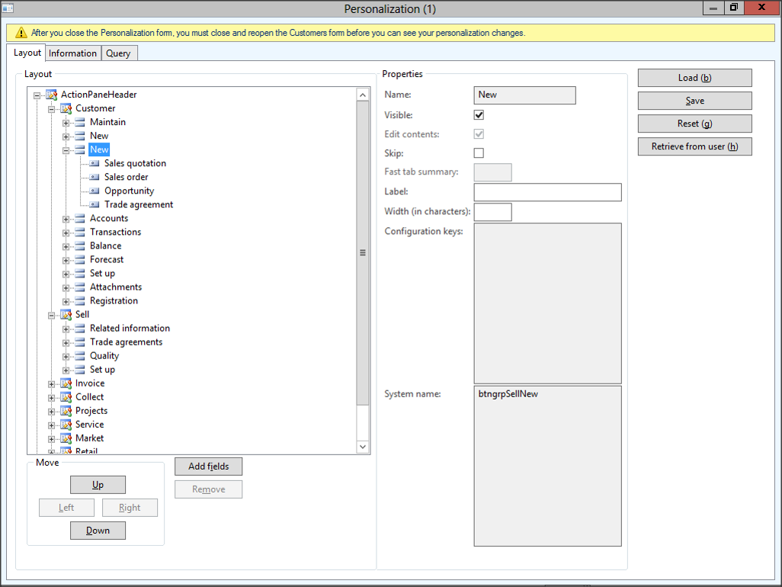Move the item Up with button
782x587 pixels.
point(98,485)
